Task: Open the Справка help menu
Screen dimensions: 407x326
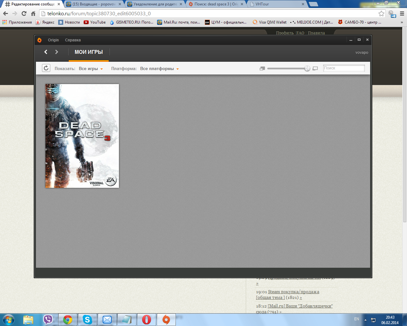Action: [x=73, y=40]
